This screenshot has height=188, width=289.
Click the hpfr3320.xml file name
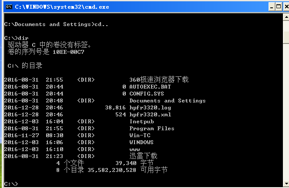pyautogui.click(x=150, y=115)
